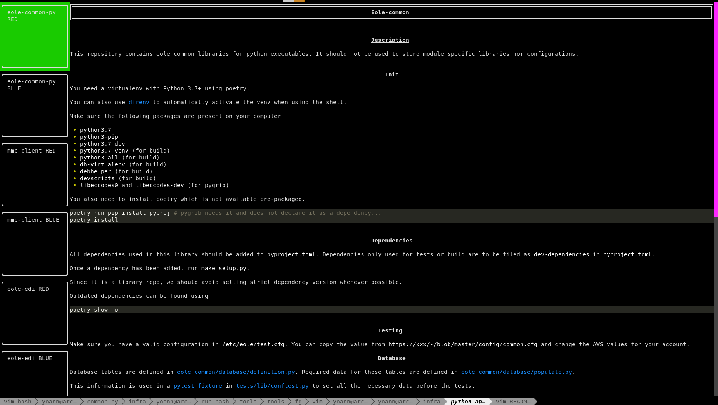Screen dimensions: 718x405
Task: Click the libeccodes0 and libeccodes-dev item
Action: pos(154,185)
